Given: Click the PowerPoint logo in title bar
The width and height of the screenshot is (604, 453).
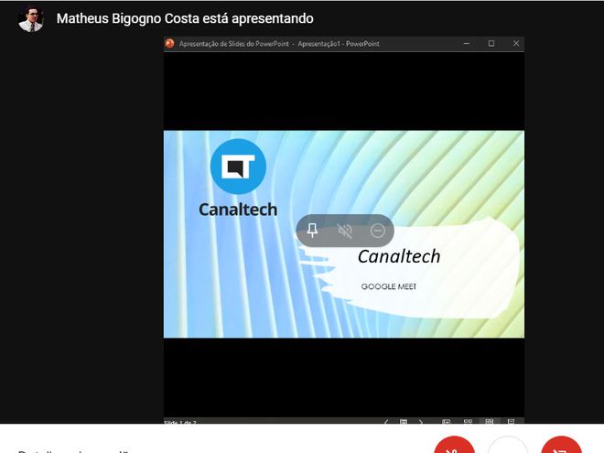Looking at the screenshot, I should click(170, 44).
